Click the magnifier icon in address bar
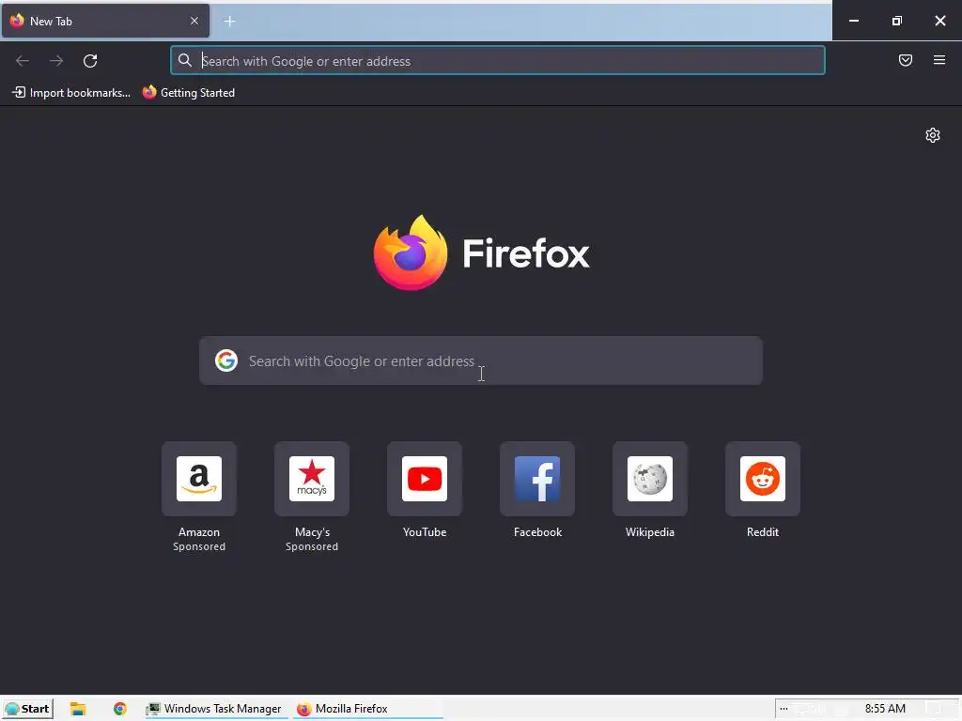962x721 pixels. (185, 60)
